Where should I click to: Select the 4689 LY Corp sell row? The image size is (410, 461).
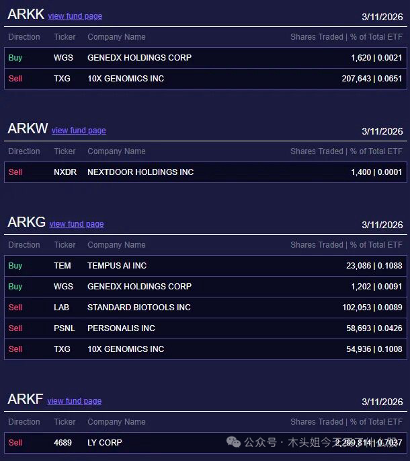tap(206, 443)
